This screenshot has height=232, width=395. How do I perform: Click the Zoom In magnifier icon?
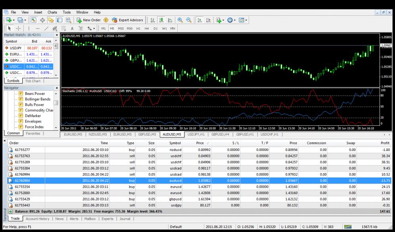click(180, 20)
